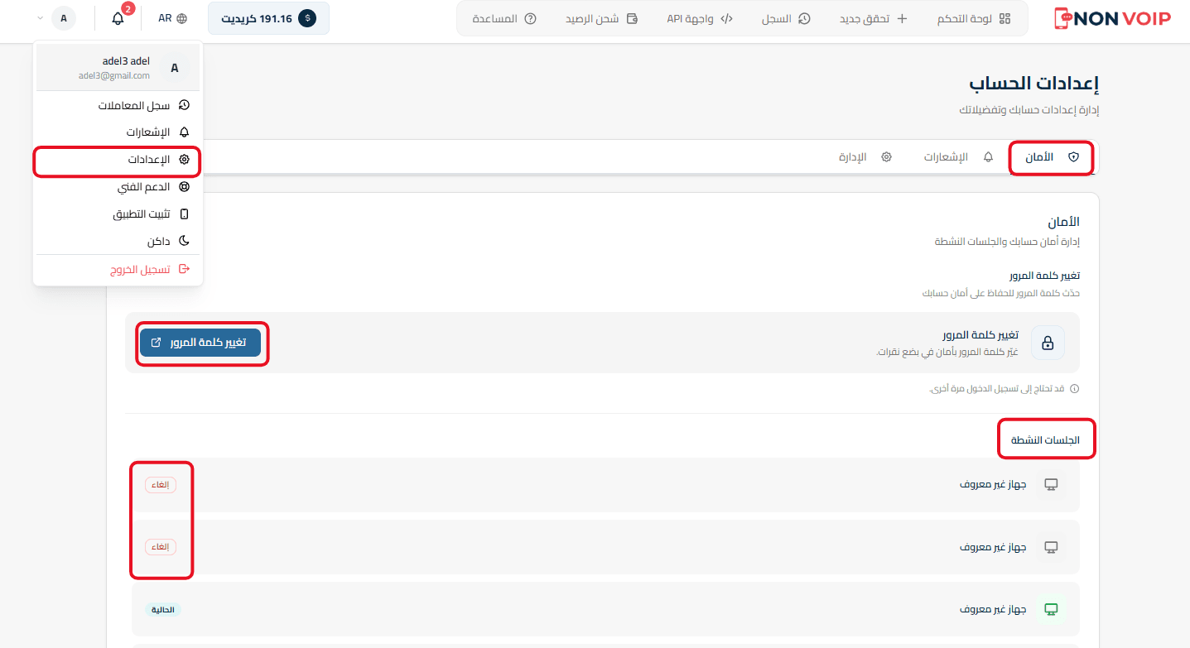Click the الحالية current session badge
This screenshot has width=1190, height=648.
(164, 610)
